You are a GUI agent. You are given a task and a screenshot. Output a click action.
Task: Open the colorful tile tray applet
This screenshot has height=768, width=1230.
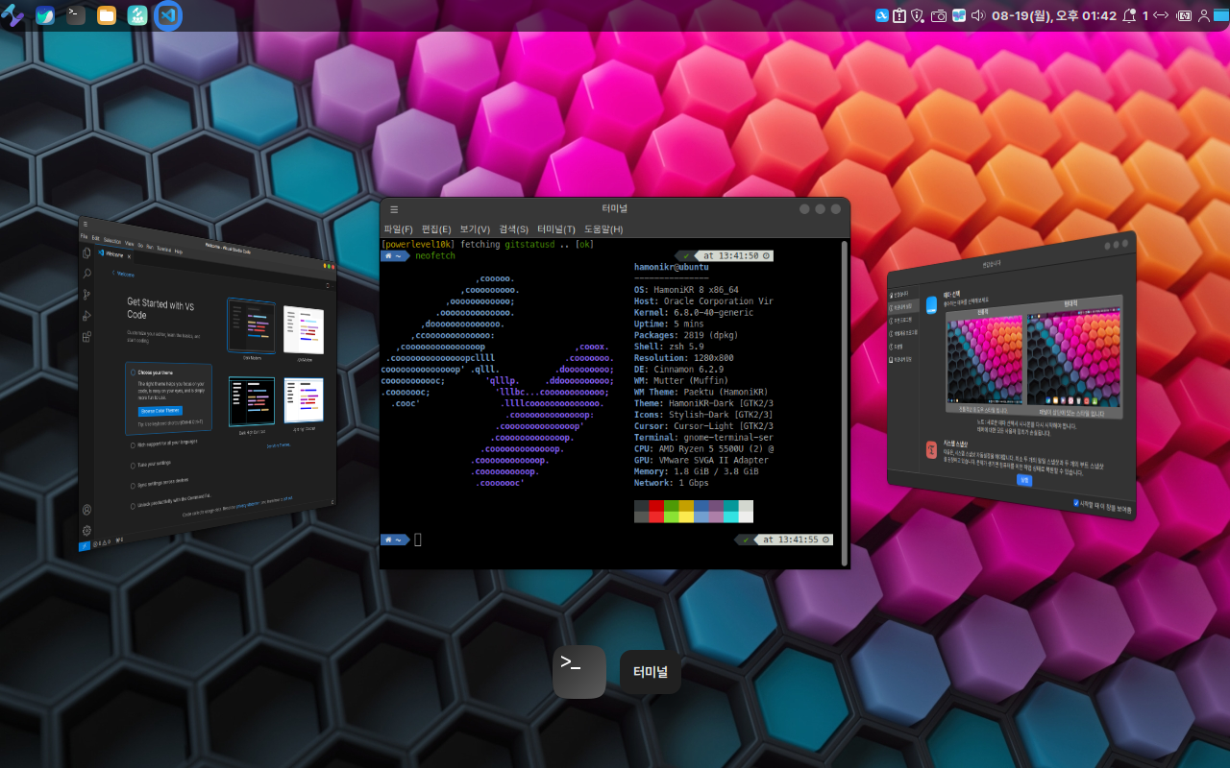click(958, 15)
